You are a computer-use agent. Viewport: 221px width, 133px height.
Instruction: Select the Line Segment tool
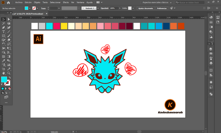[x=9, y=32]
